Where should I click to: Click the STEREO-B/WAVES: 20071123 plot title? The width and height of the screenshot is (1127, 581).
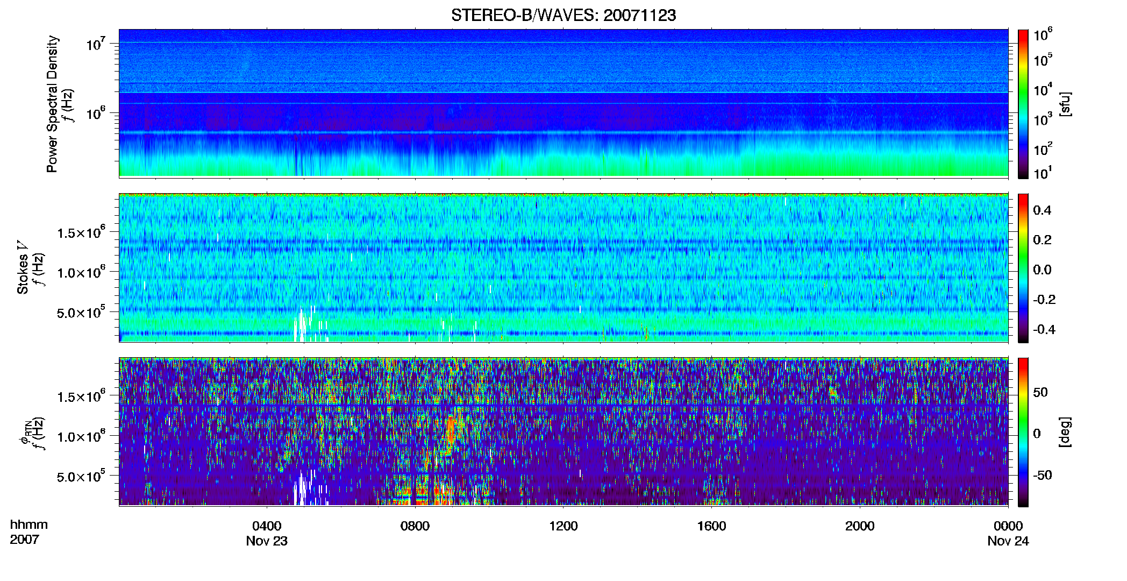click(x=563, y=15)
